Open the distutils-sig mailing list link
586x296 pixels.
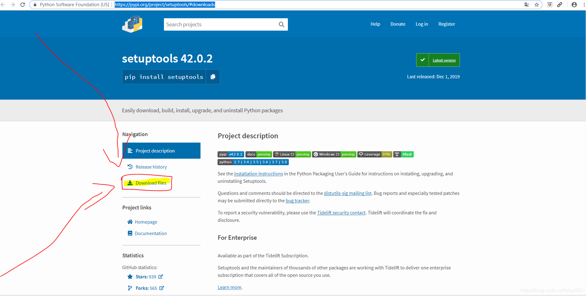[348, 193]
